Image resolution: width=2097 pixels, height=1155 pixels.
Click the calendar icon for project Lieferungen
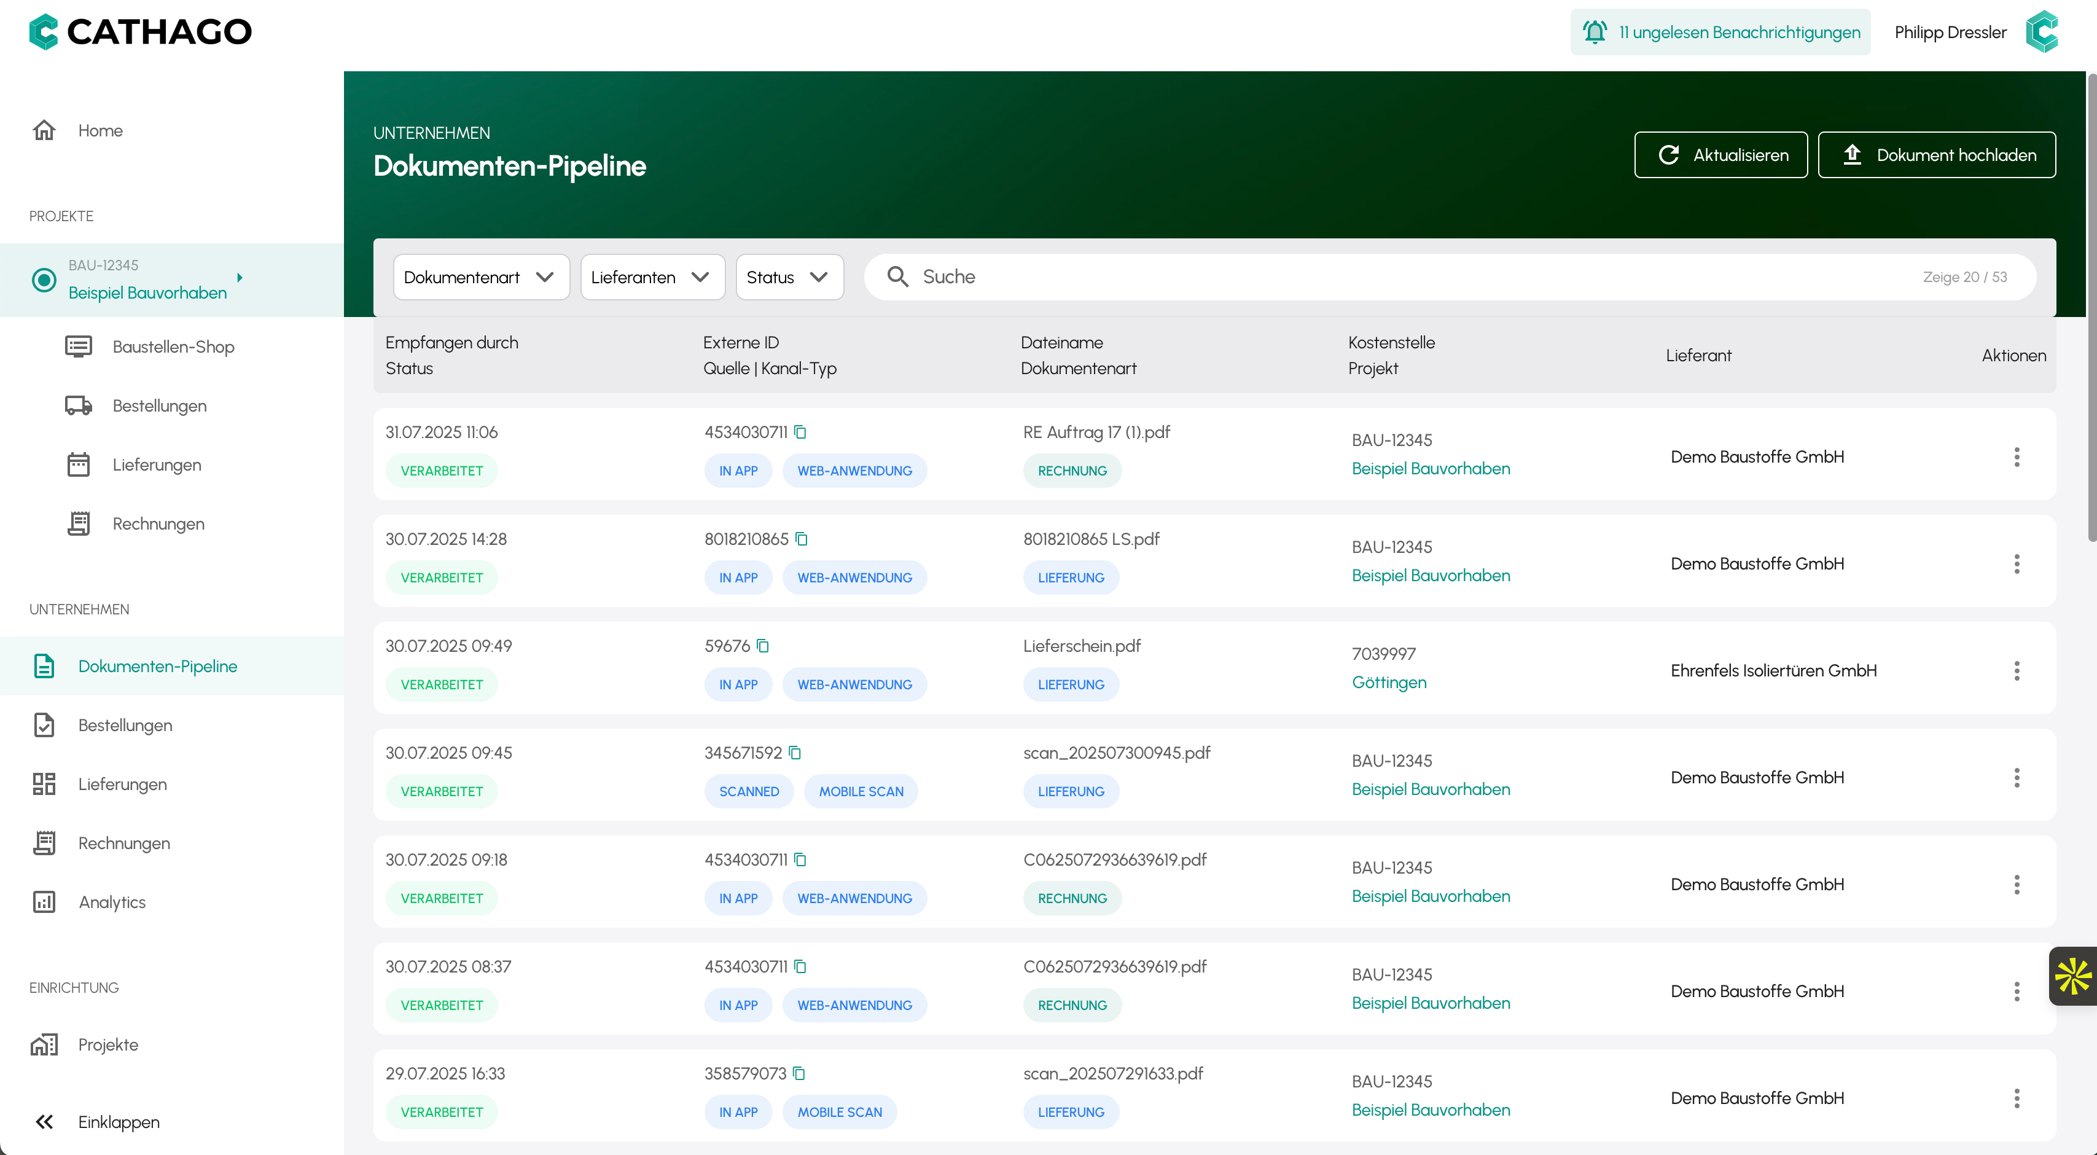point(78,465)
